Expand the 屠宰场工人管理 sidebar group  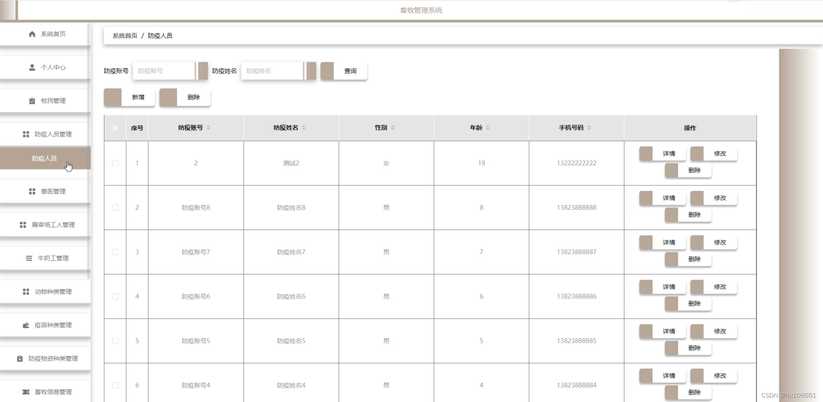(44, 225)
